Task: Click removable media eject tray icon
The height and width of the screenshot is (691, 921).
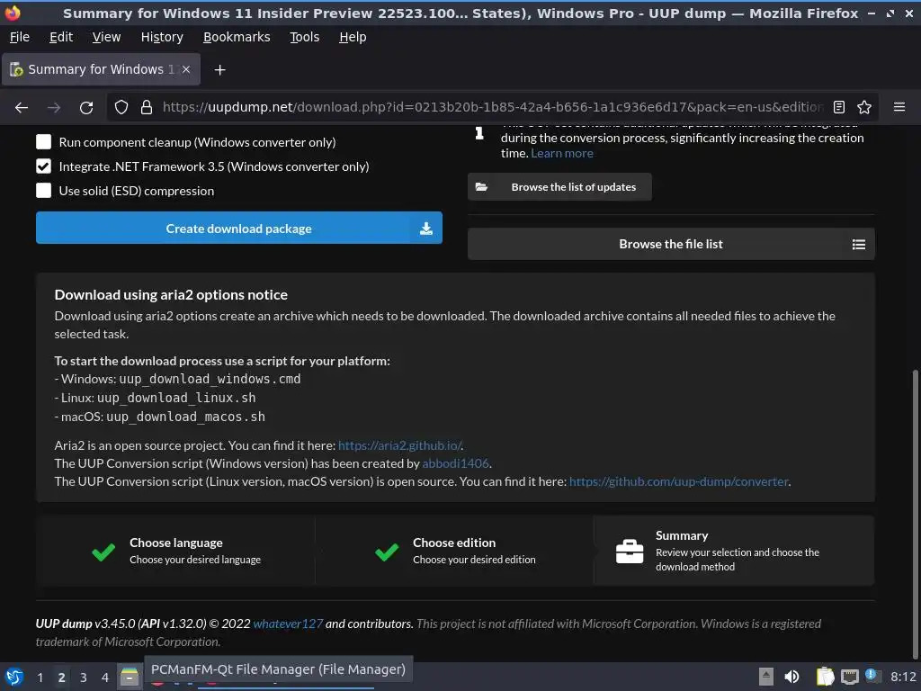Action: (x=766, y=677)
